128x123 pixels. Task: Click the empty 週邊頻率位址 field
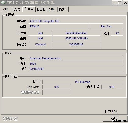[x=56, y=92]
